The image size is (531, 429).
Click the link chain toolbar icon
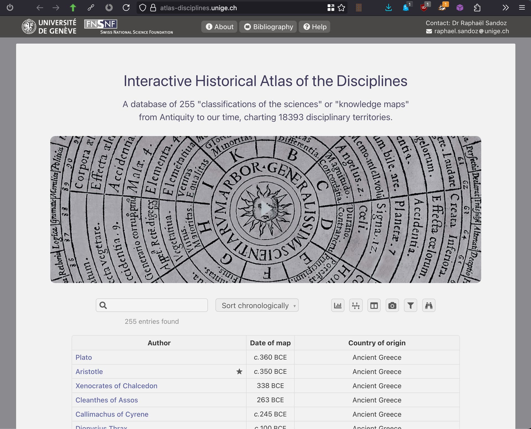click(91, 8)
